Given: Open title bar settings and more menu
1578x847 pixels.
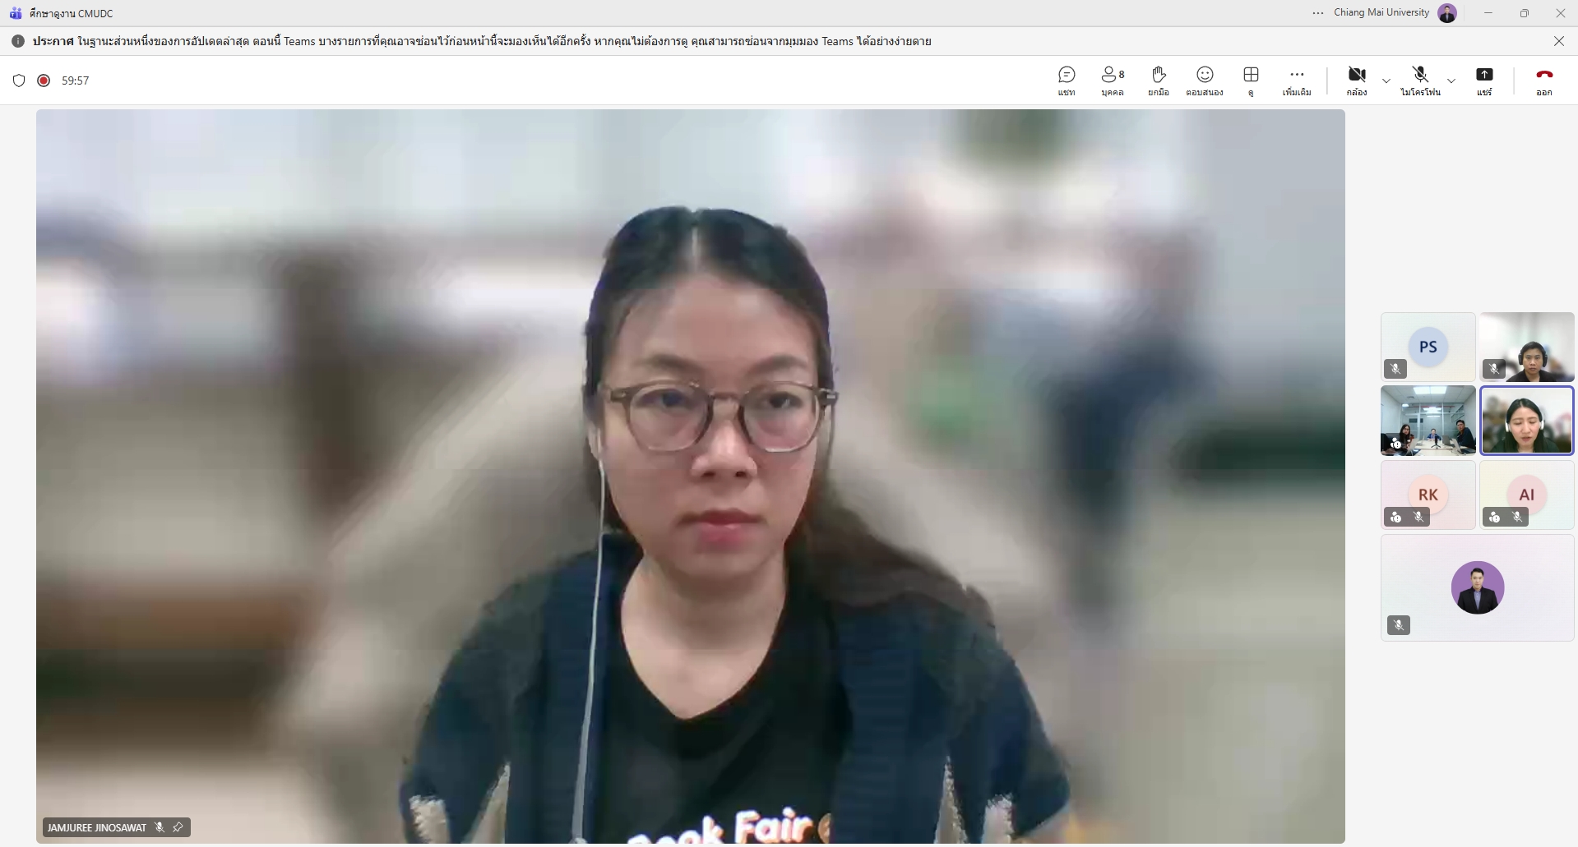Looking at the screenshot, I should (1318, 13).
